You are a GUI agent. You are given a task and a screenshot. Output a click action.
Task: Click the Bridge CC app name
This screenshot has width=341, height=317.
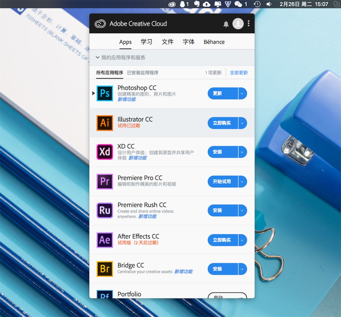coord(131,265)
